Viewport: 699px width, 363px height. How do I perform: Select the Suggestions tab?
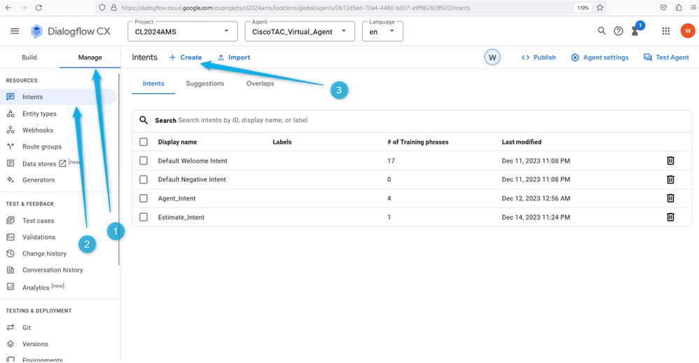tap(205, 83)
